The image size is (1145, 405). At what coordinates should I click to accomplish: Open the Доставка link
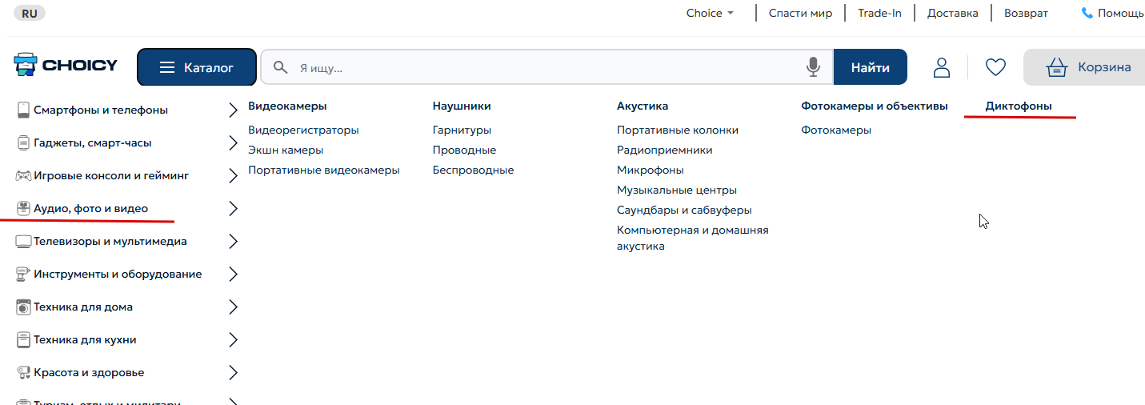pos(952,14)
